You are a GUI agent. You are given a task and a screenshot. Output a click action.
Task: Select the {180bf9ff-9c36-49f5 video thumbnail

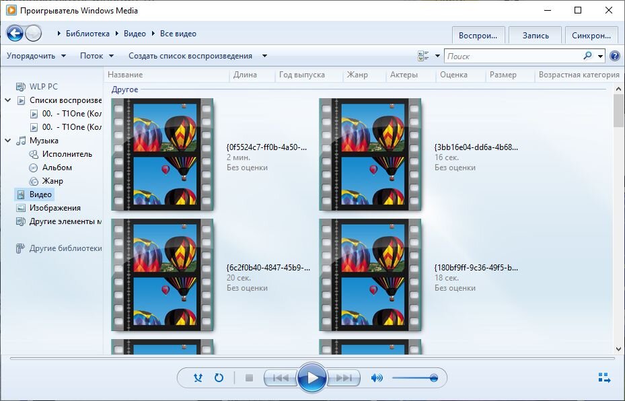(370, 275)
